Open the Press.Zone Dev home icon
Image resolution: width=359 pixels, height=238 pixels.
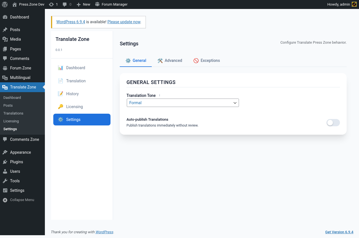[x=15, y=4]
